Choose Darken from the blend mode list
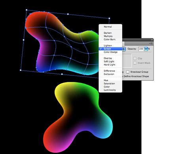 pyautogui.click(x=108, y=33)
